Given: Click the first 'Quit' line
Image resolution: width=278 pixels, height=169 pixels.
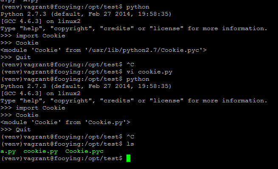Looking at the screenshot, I should pyautogui.click(x=16, y=57).
